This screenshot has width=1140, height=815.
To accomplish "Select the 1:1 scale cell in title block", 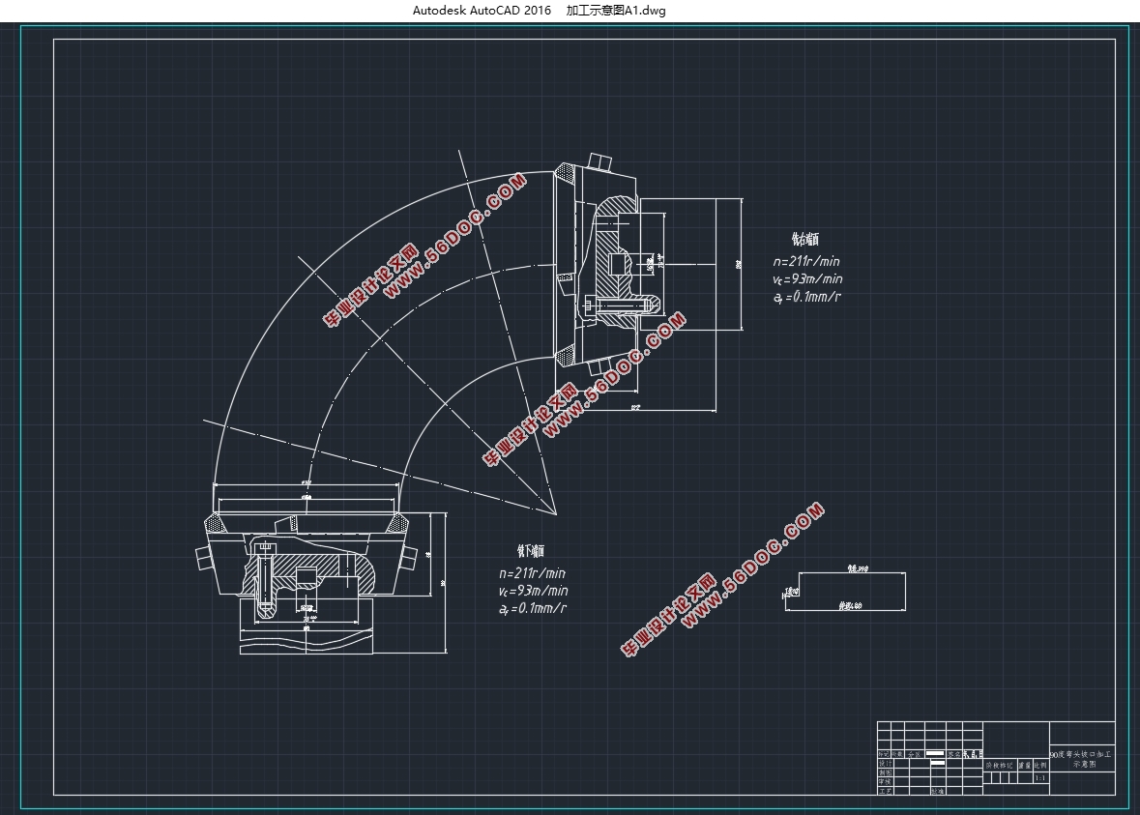I will (1039, 776).
